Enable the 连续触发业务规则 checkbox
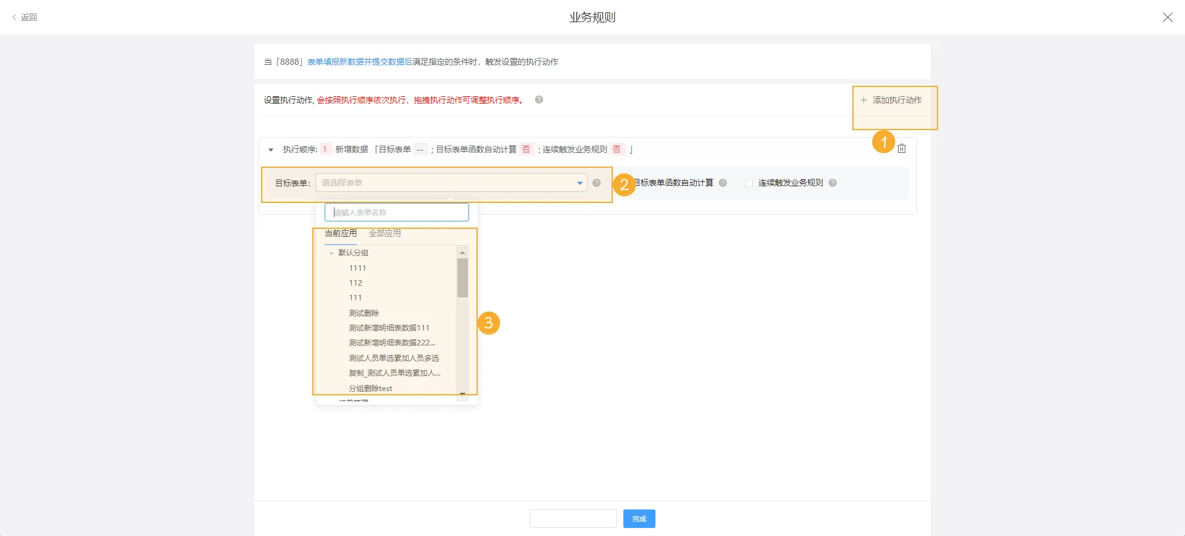 point(749,183)
